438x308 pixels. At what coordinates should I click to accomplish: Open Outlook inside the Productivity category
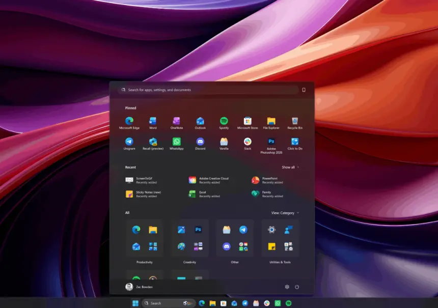[136, 246]
